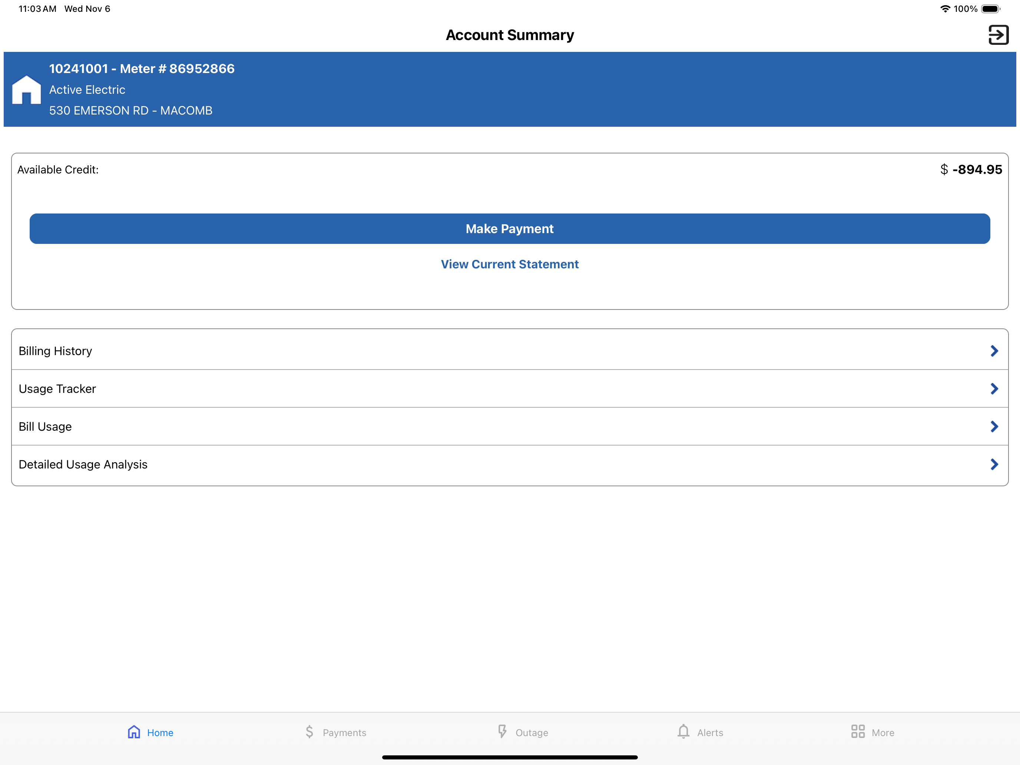Tap the More grid icon
Viewport: 1020px width, 765px height.
858,732
